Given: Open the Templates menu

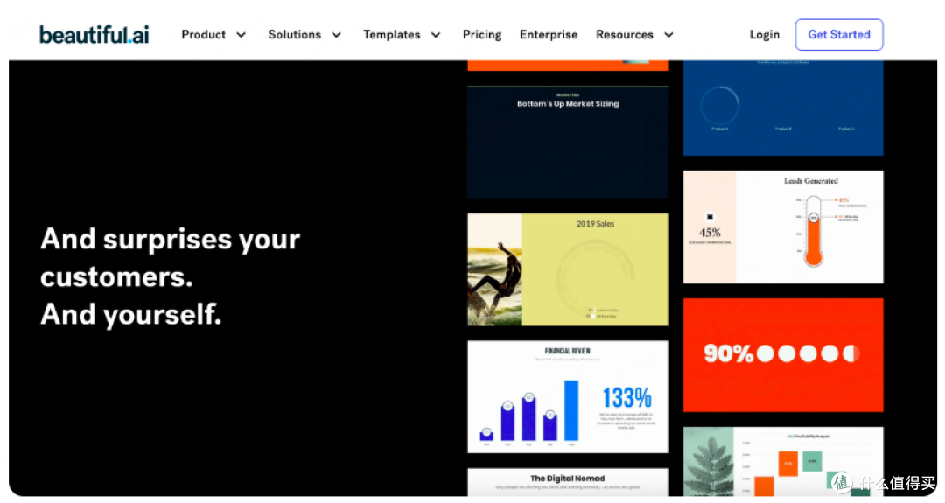Looking at the screenshot, I should 391,35.
